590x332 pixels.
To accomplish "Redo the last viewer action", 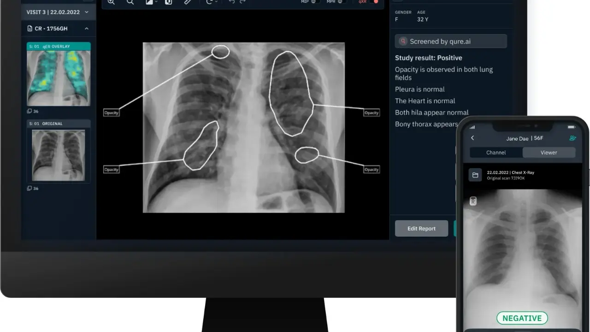I will point(243,2).
